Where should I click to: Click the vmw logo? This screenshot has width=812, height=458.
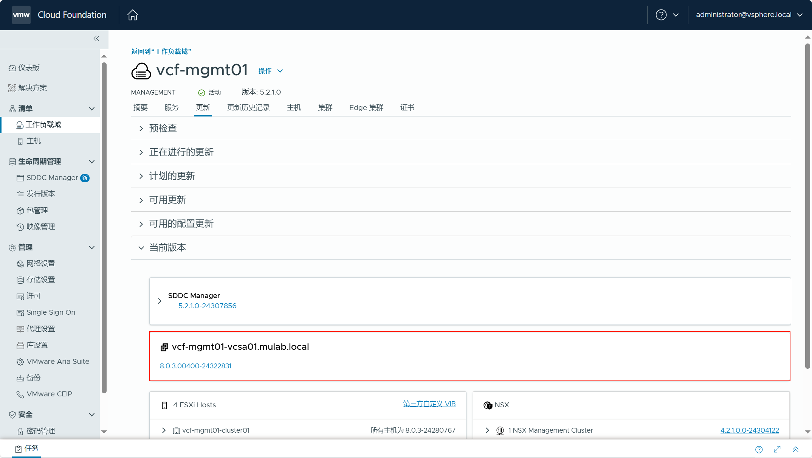click(x=21, y=15)
